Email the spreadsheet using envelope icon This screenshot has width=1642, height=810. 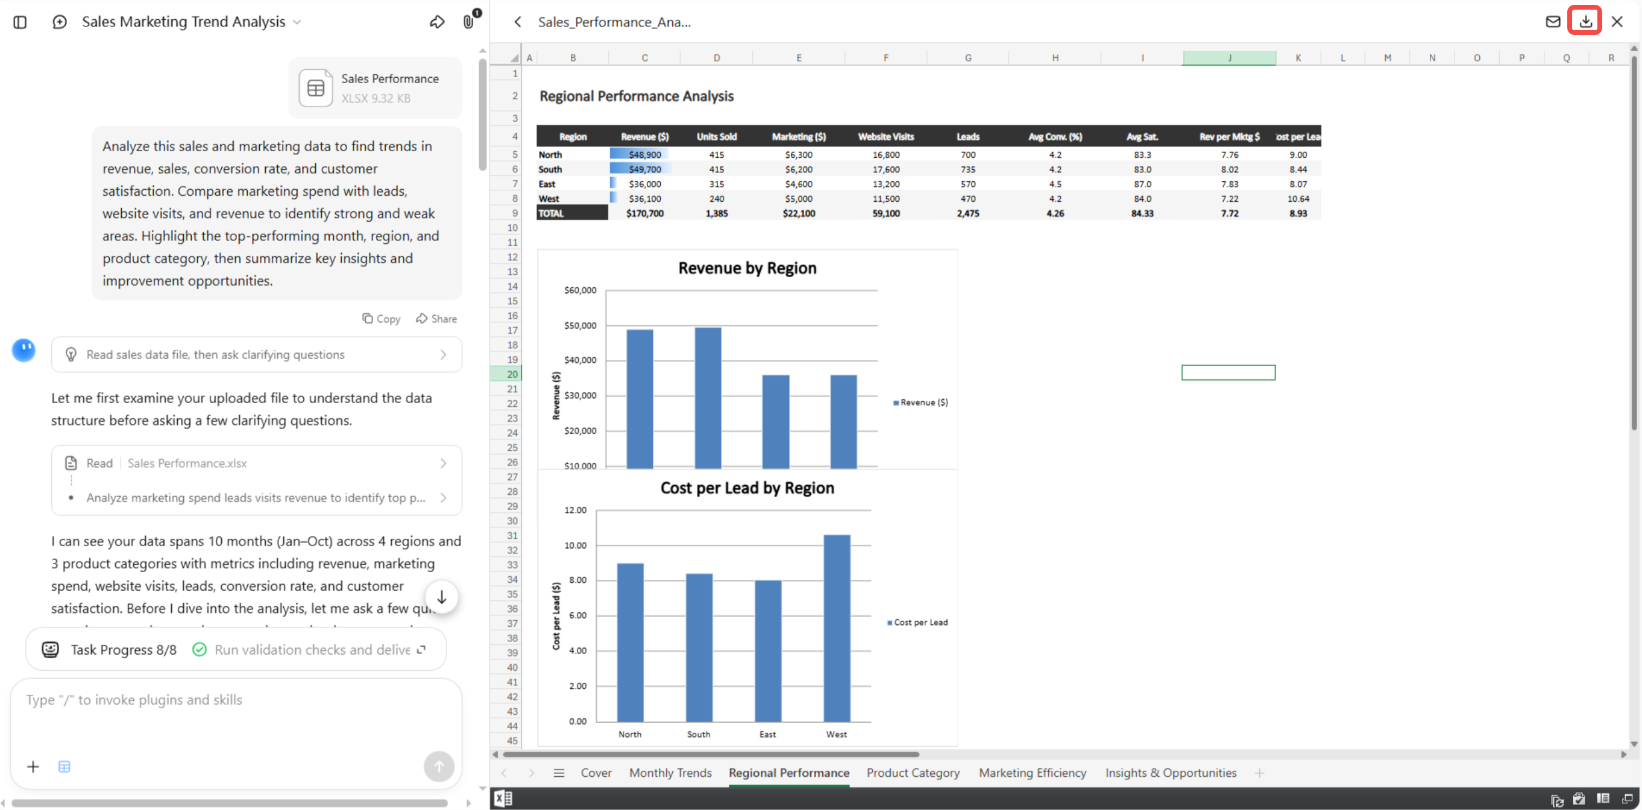(x=1553, y=22)
